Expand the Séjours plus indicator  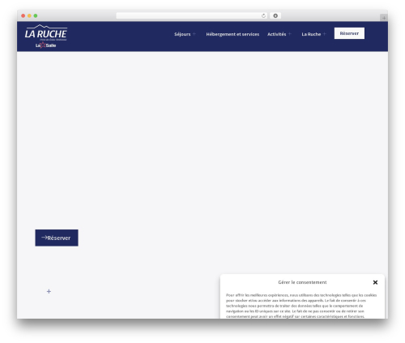[194, 34]
